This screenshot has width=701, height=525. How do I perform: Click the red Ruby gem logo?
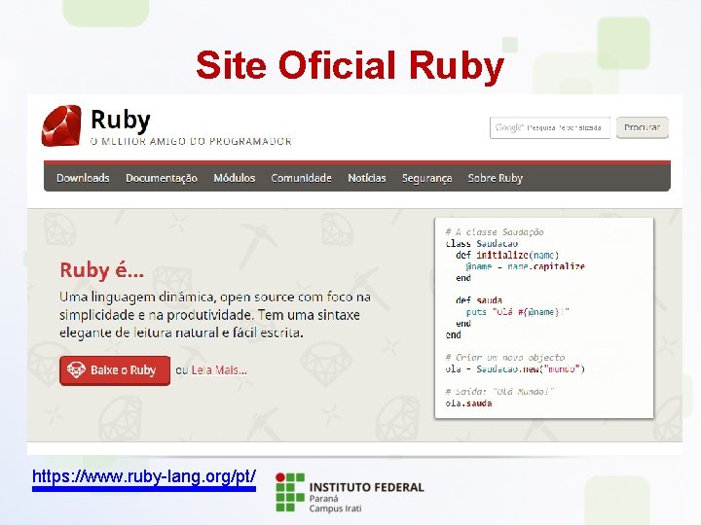click(x=61, y=125)
